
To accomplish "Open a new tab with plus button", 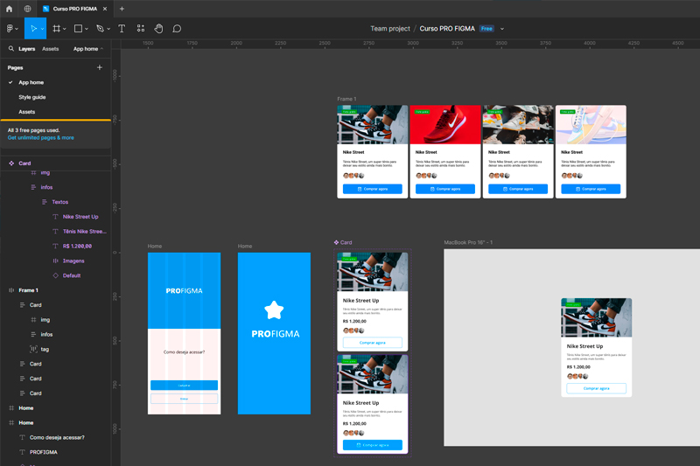I will (122, 9).
